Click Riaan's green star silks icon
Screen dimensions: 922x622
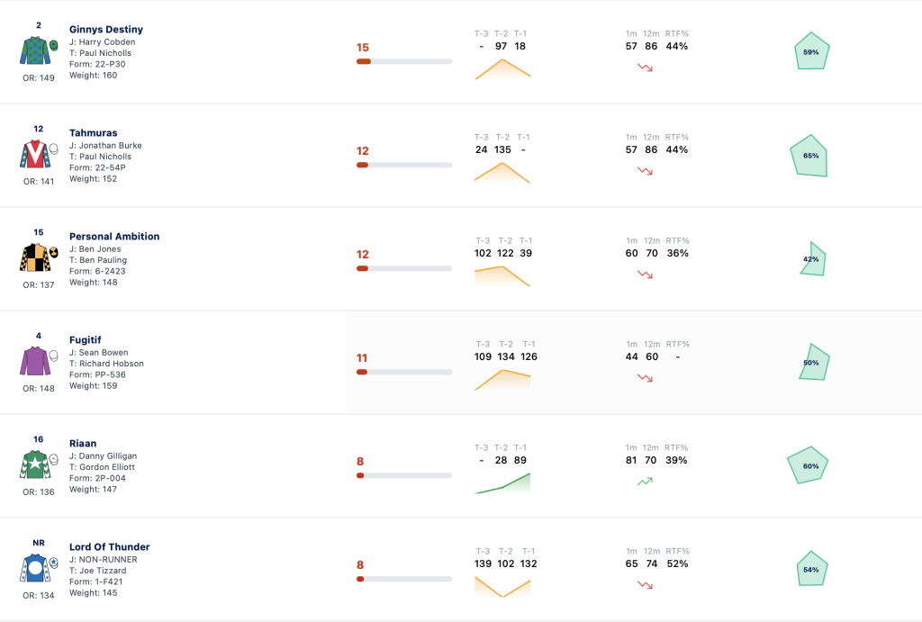39,464
